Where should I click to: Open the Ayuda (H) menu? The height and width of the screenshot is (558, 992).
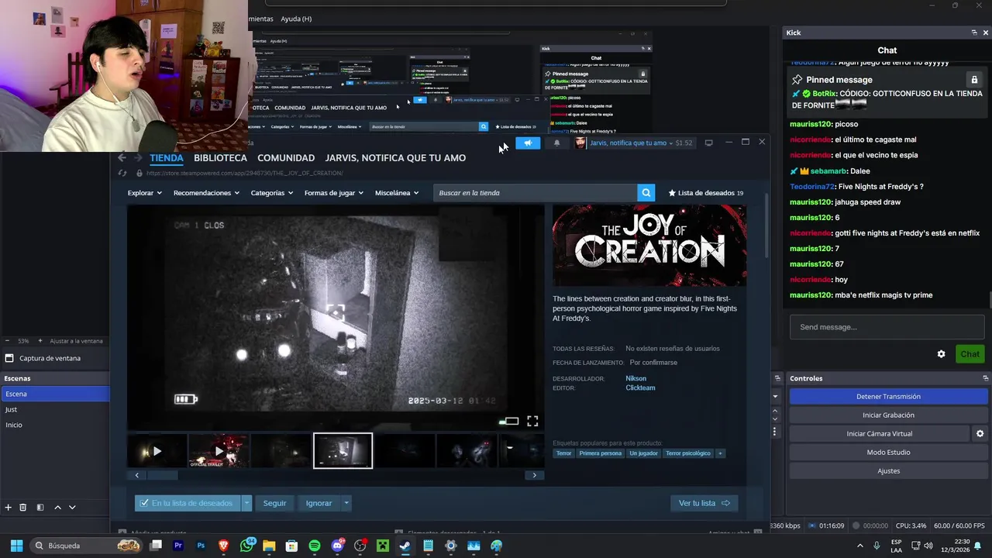pos(296,19)
